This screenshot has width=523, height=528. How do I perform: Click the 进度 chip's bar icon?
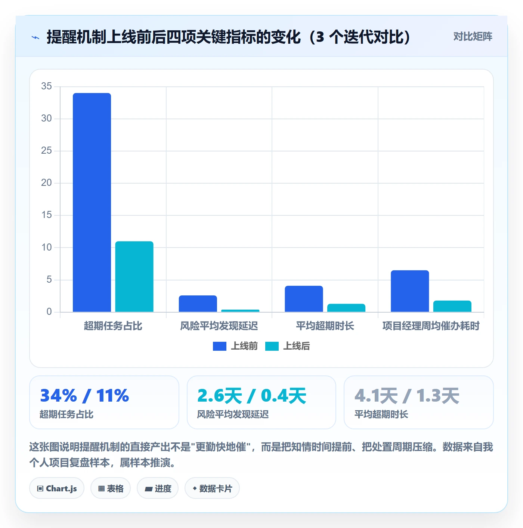[148, 489]
